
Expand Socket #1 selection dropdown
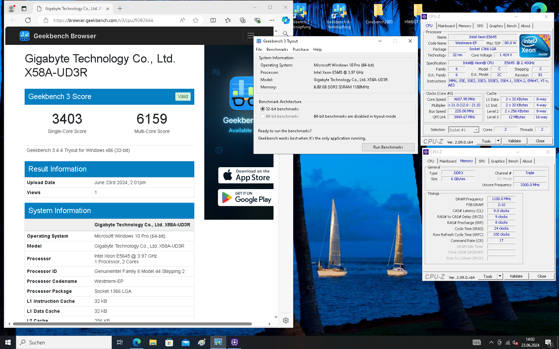[x=476, y=130]
